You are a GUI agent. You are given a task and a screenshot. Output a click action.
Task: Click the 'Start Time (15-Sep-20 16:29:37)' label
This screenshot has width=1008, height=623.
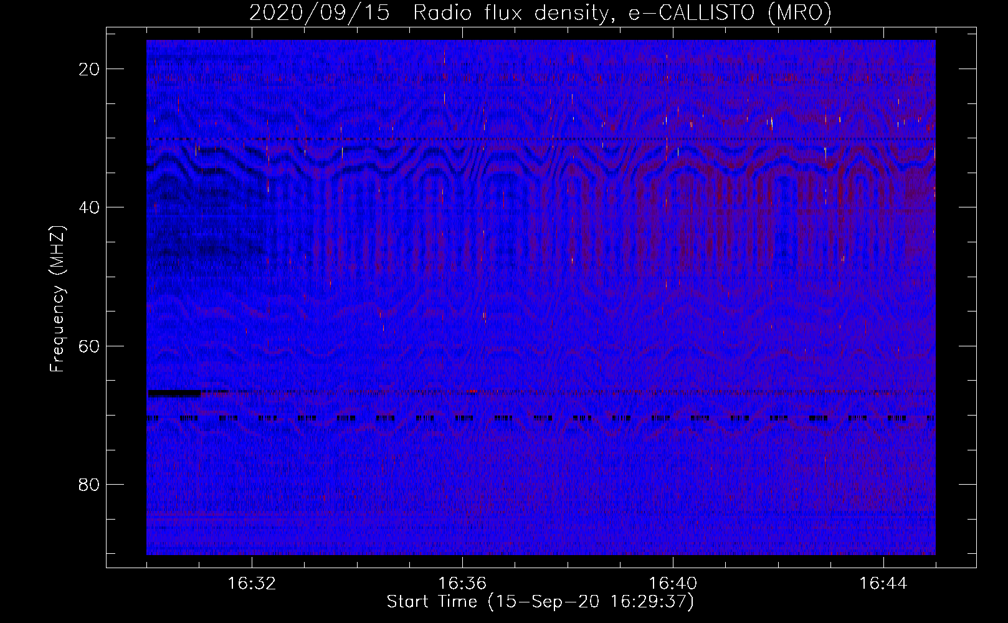pos(540,602)
